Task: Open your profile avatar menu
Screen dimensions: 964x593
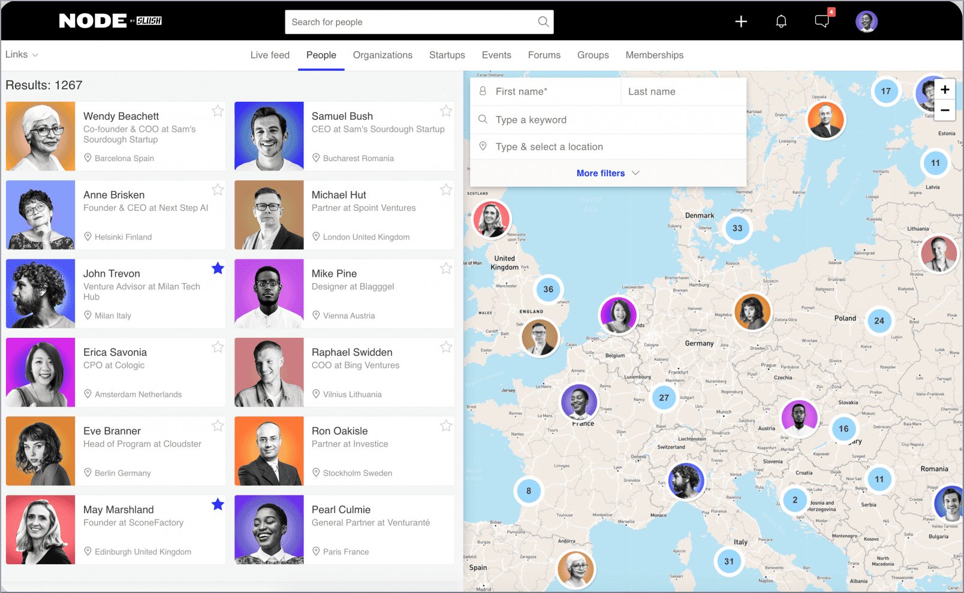Action: [866, 21]
